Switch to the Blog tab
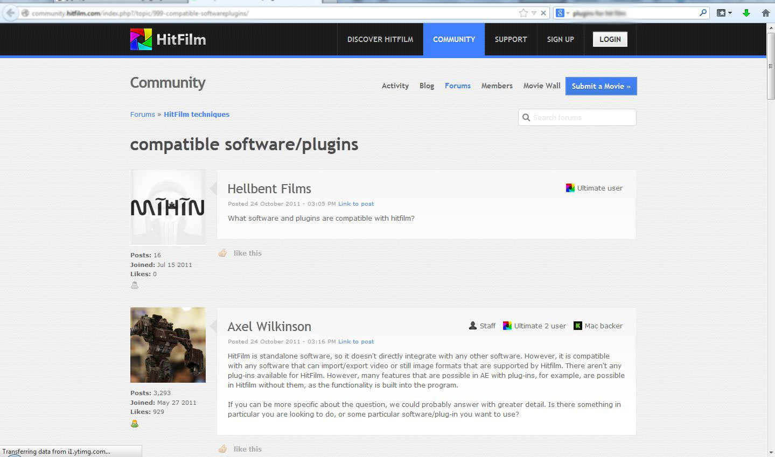 point(427,86)
